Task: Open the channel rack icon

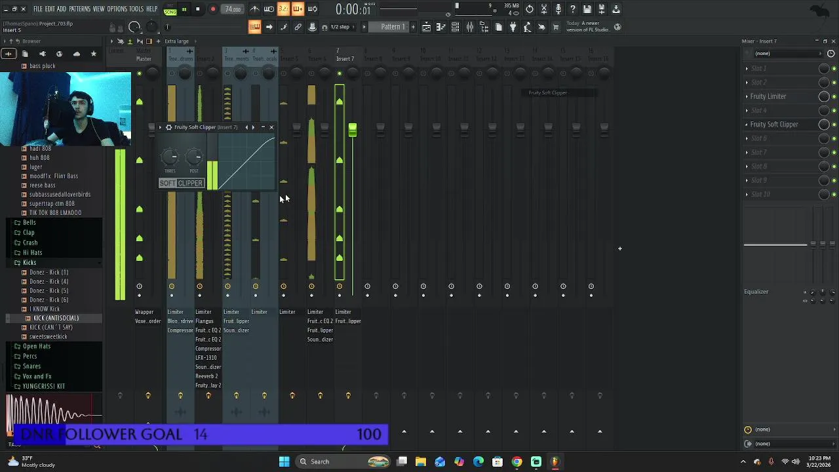Action: pos(455,27)
